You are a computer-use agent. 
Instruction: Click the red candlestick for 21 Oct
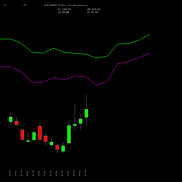45,139
